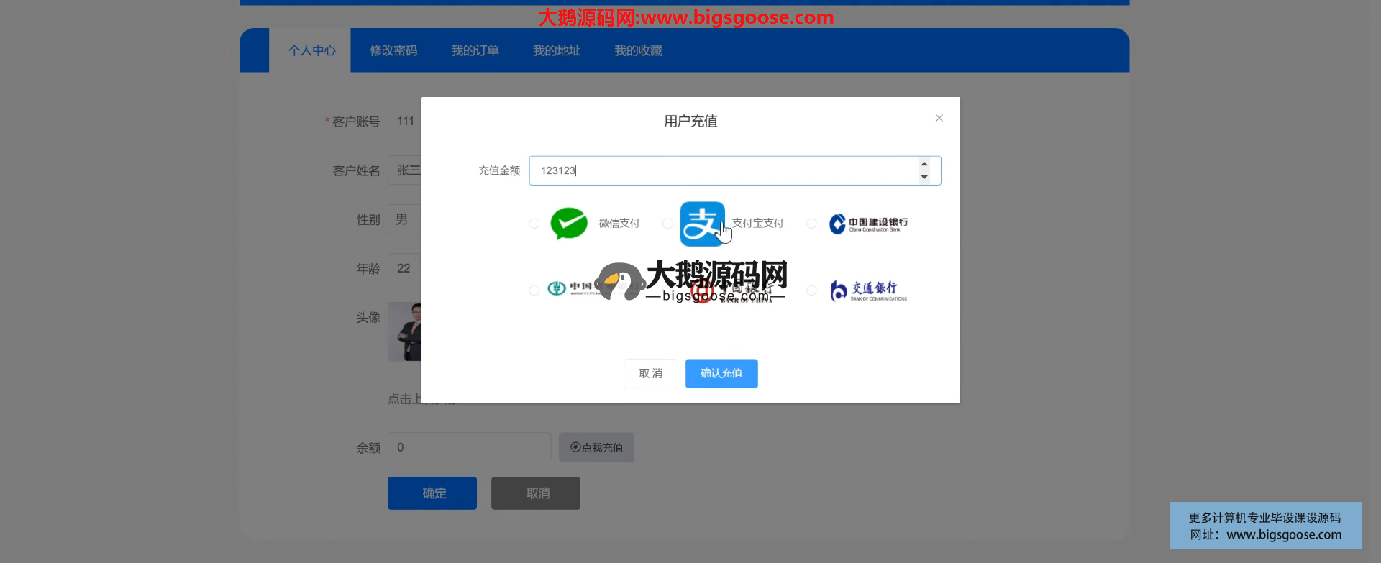1381x563 pixels.
Task: Select the 微信支付 radio button
Action: [534, 224]
